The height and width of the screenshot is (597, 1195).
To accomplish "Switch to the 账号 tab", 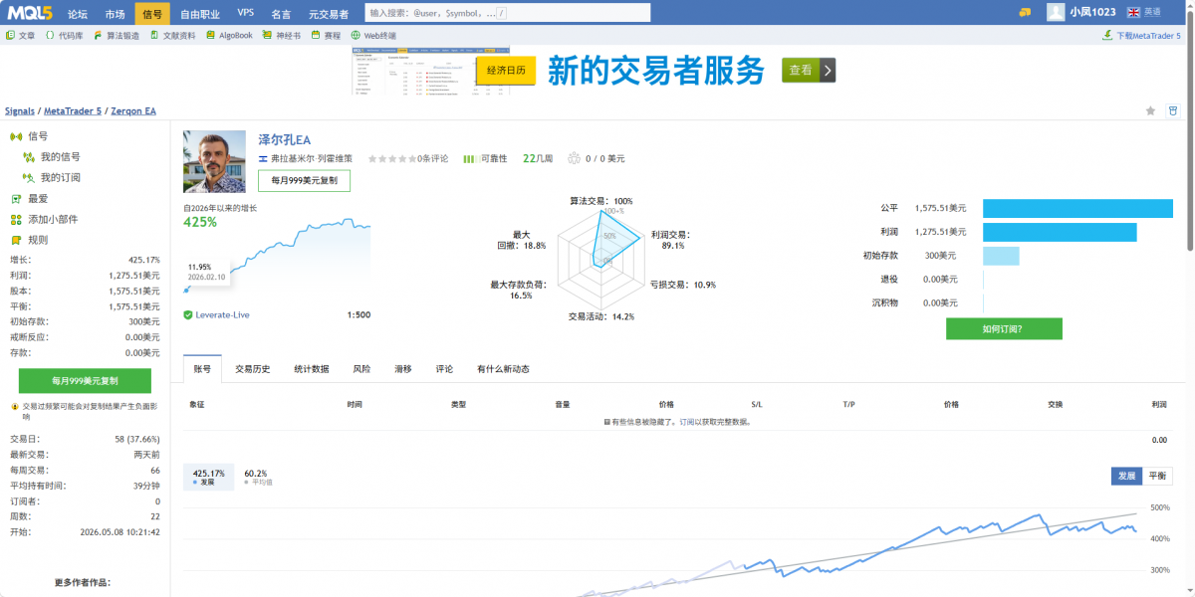I will tap(202, 368).
